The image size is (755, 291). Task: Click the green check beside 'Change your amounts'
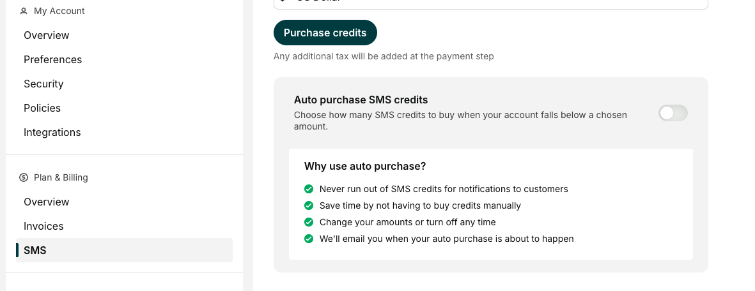click(309, 222)
